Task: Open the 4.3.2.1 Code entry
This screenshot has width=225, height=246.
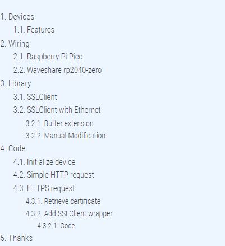Action: (x=56, y=226)
